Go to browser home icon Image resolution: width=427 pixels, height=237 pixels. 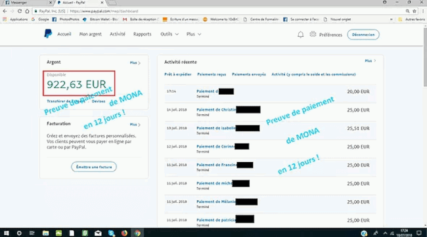pyautogui.click(x=27, y=11)
